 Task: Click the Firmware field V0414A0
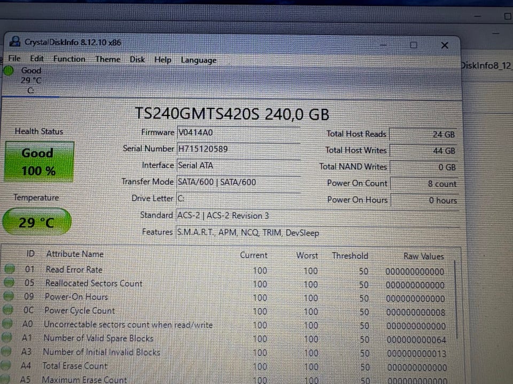pyautogui.click(x=238, y=133)
